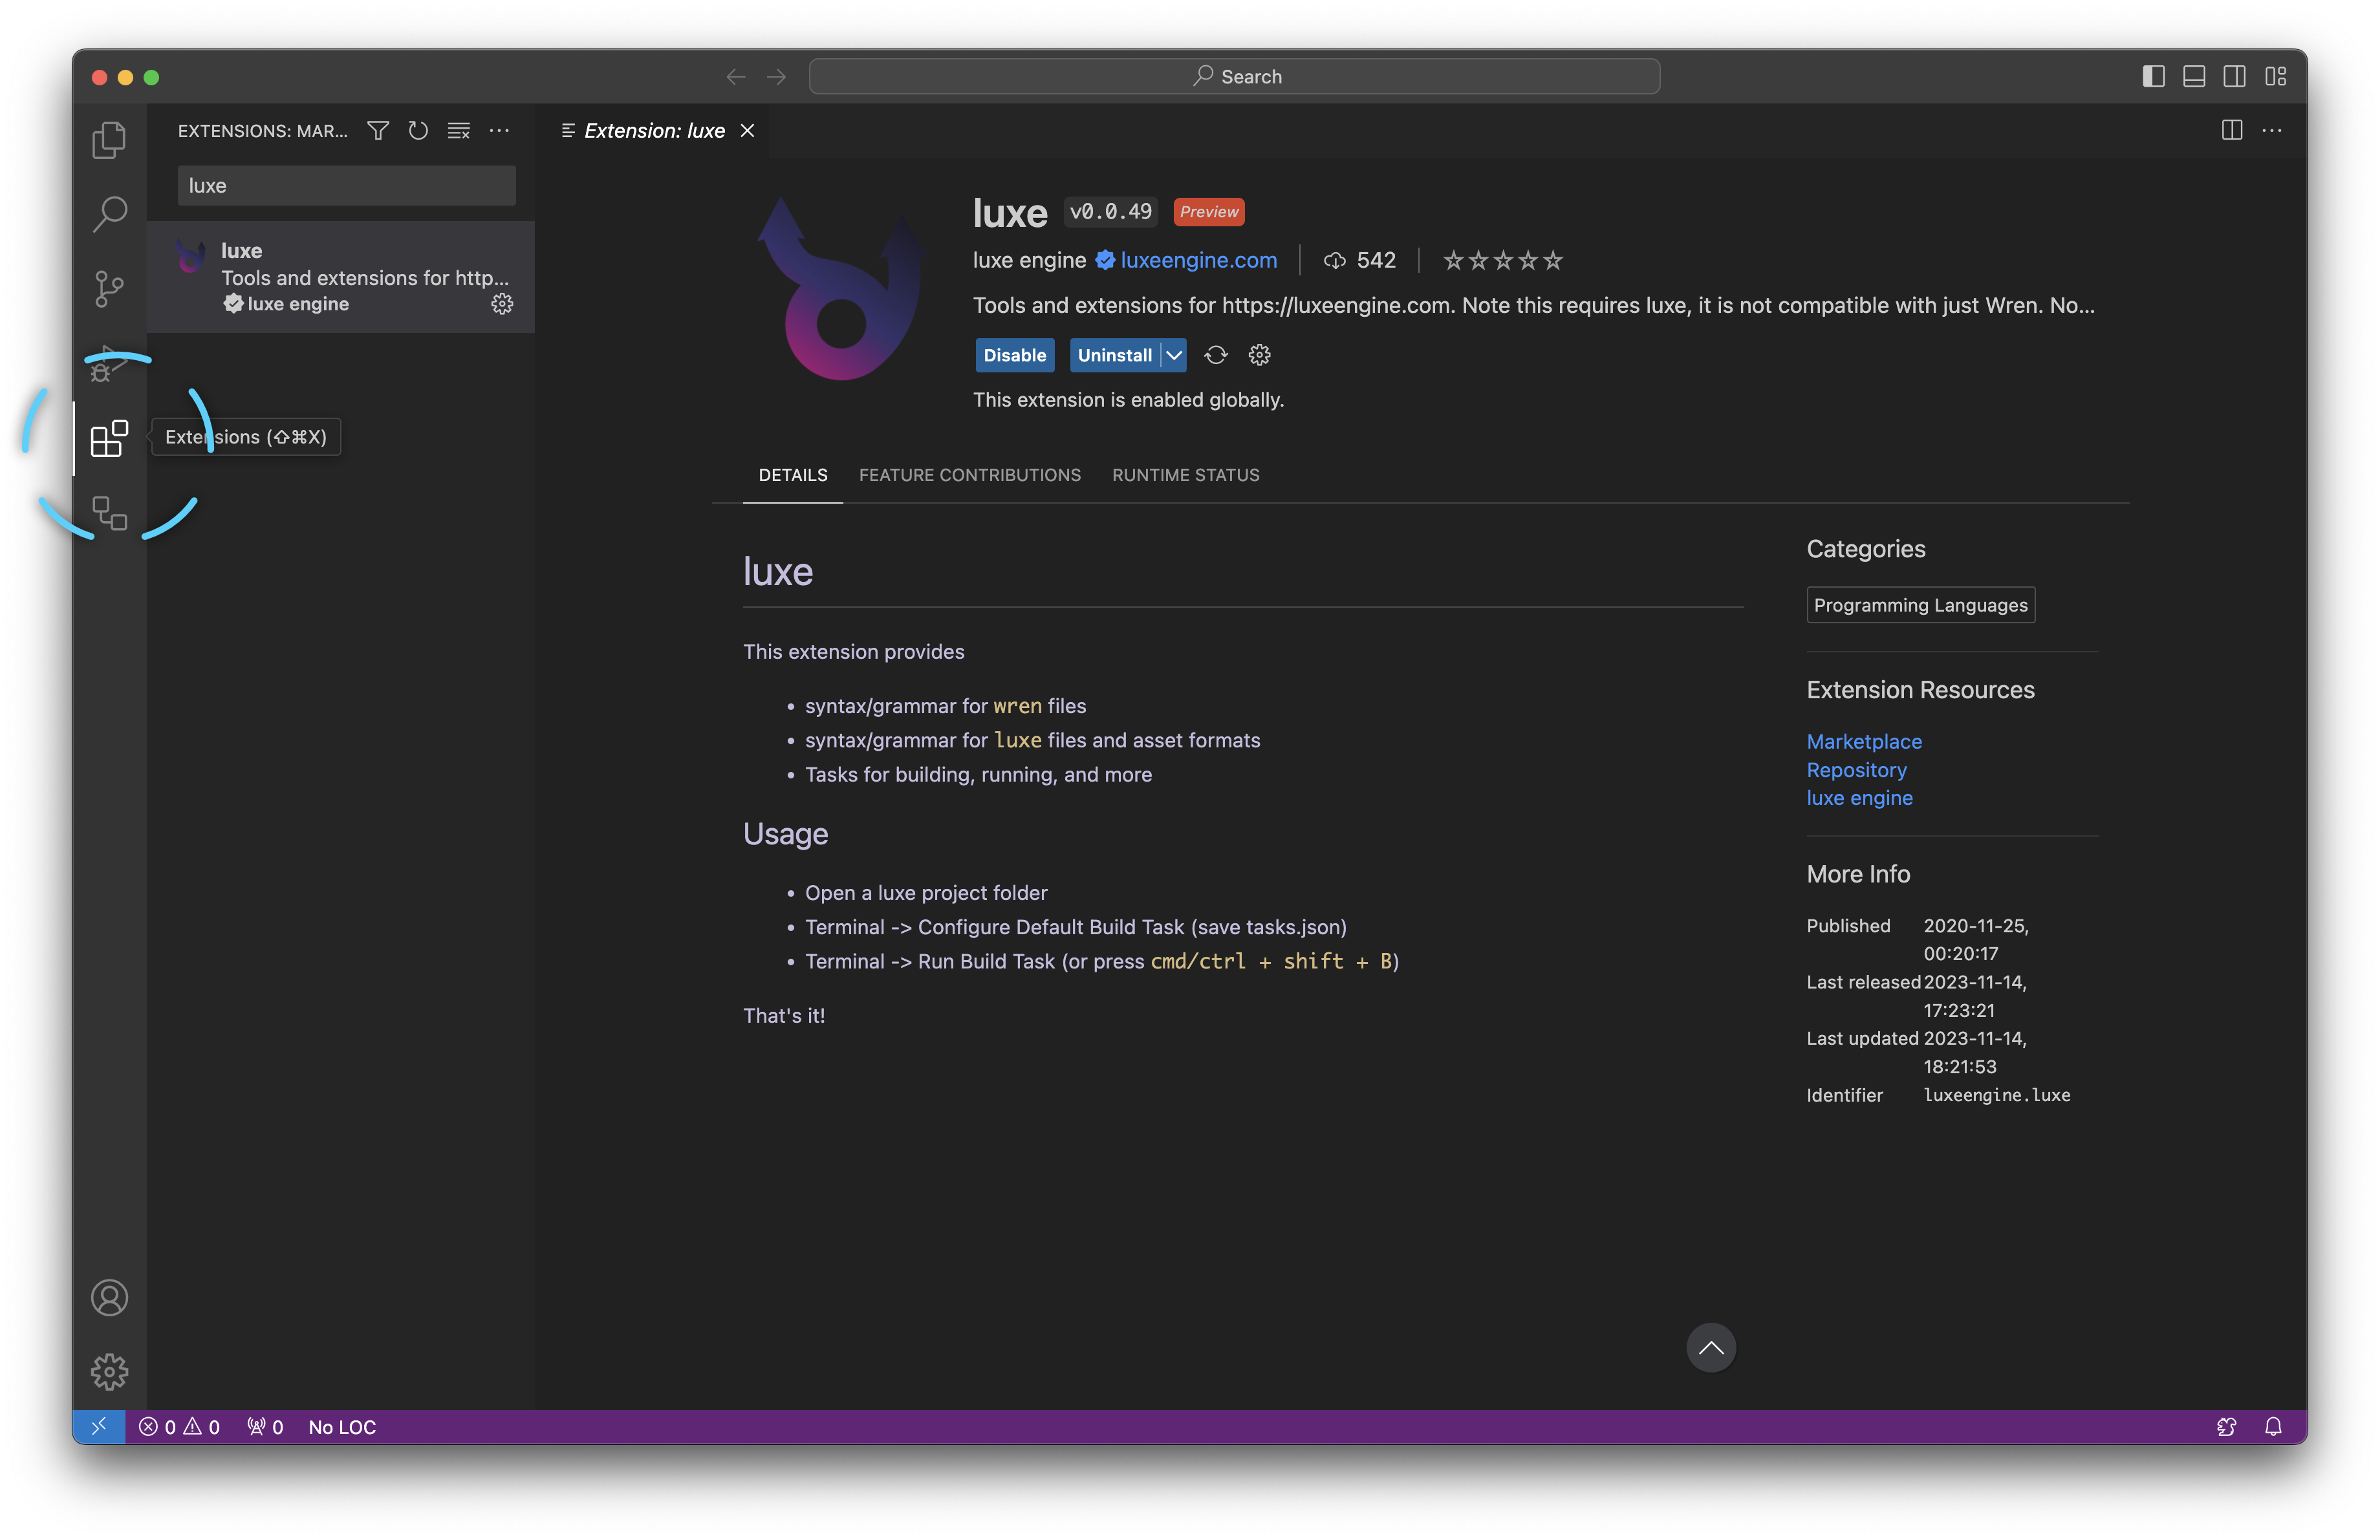Screen dimensions: 2380x1540
Task: Clear extensions search results
Action: tap(459, 131)
